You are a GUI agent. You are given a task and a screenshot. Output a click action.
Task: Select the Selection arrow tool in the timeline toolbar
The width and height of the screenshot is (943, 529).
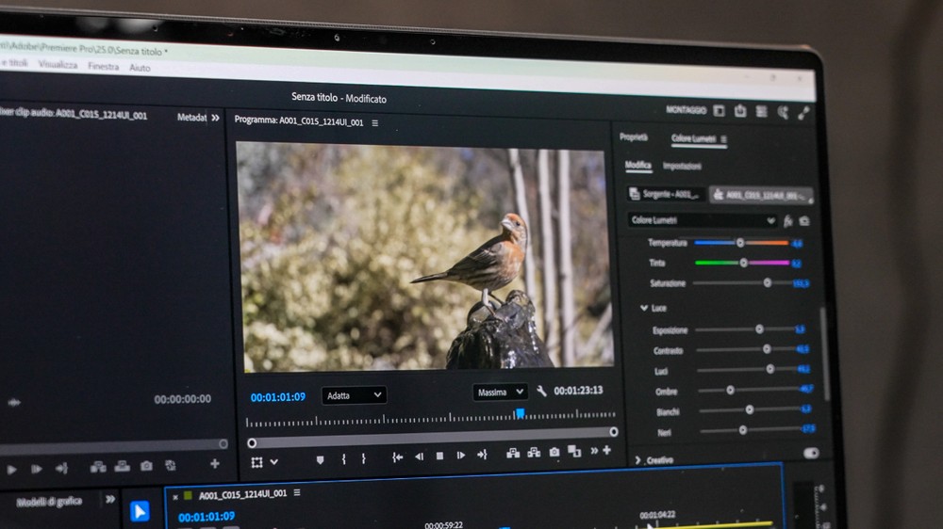(140, 511)
